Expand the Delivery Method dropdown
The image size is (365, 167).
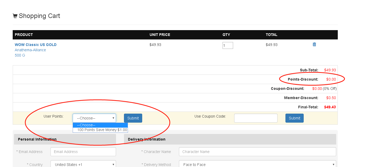pos(257,165)
